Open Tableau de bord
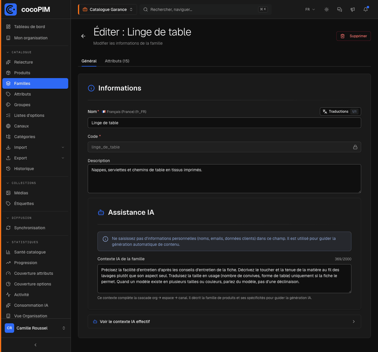The height and width of the screenshot is (352, 378). [x=35, y=27]
